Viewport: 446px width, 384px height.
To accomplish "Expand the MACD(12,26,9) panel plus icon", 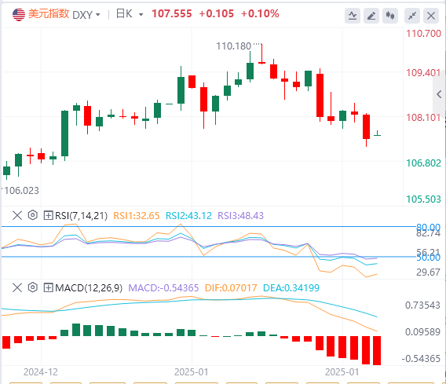I will (x=48, y=287).
